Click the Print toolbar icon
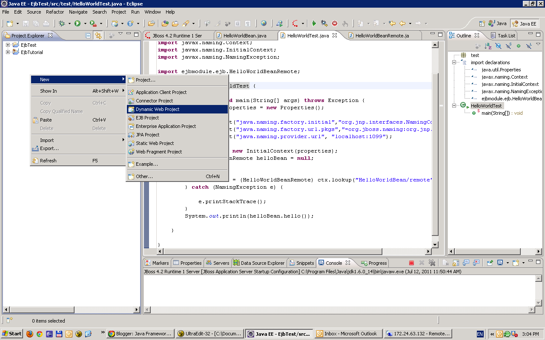The width and height of the screenshot is (545, 340). click(x=46, y=23)
